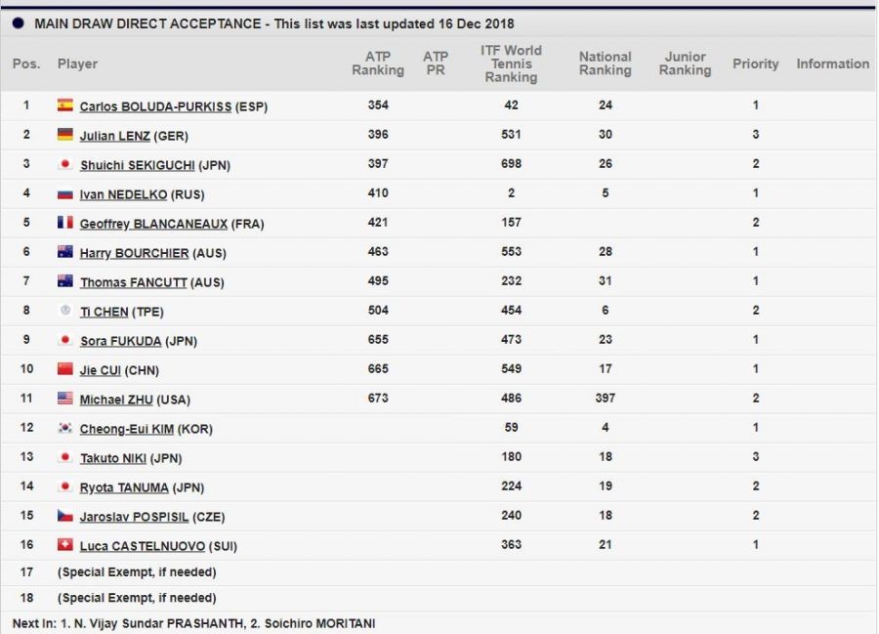Click the ATP Ranking column header
879x634 pixels.
click(x=377, y=63)
